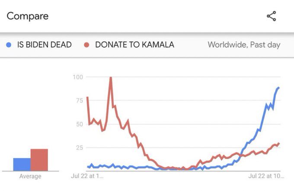Select the red dot for DONATE TO KAMALA
Screen dimensions: 294x191
click(86, 45)
